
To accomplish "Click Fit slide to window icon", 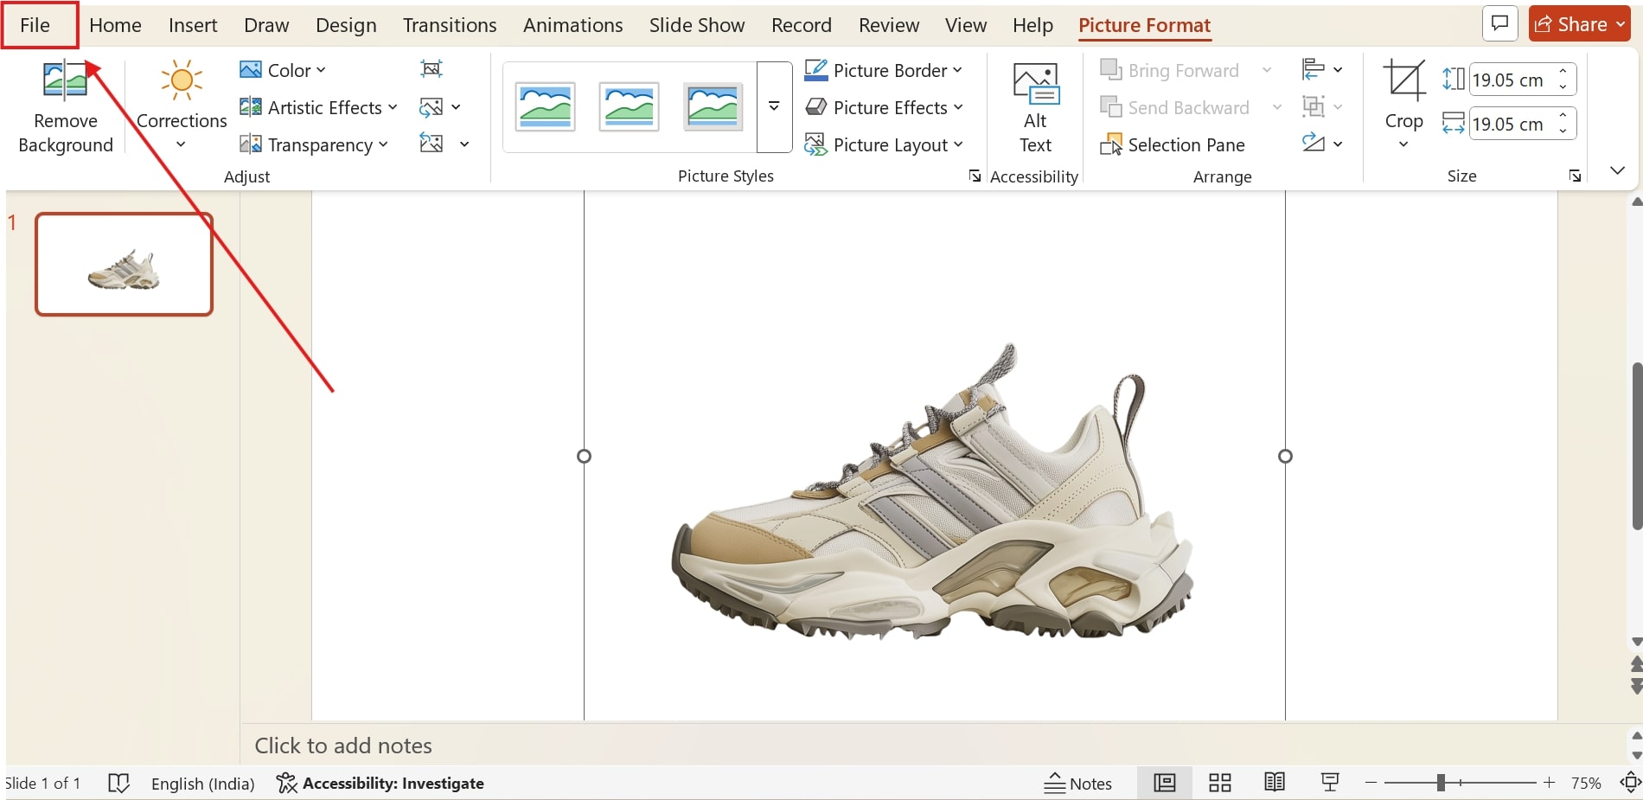I will [x=1631, y=783].
